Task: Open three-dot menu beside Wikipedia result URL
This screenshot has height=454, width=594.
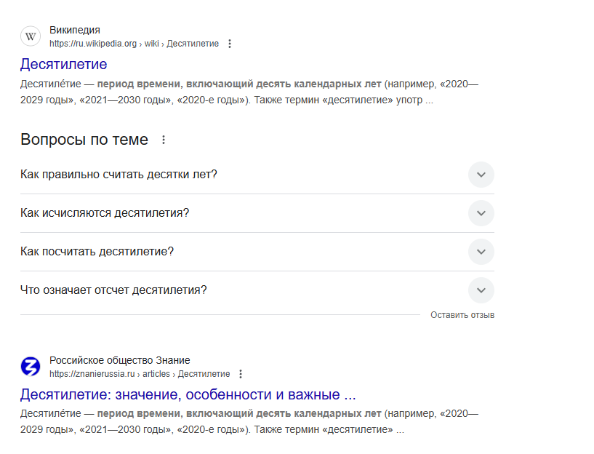Action: [230, 44]
